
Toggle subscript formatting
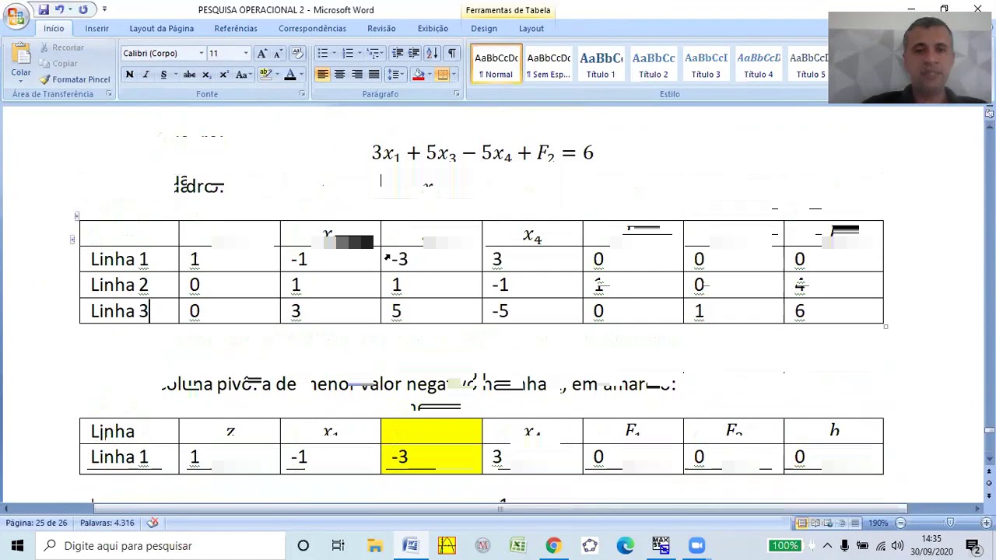coord(206,75)
